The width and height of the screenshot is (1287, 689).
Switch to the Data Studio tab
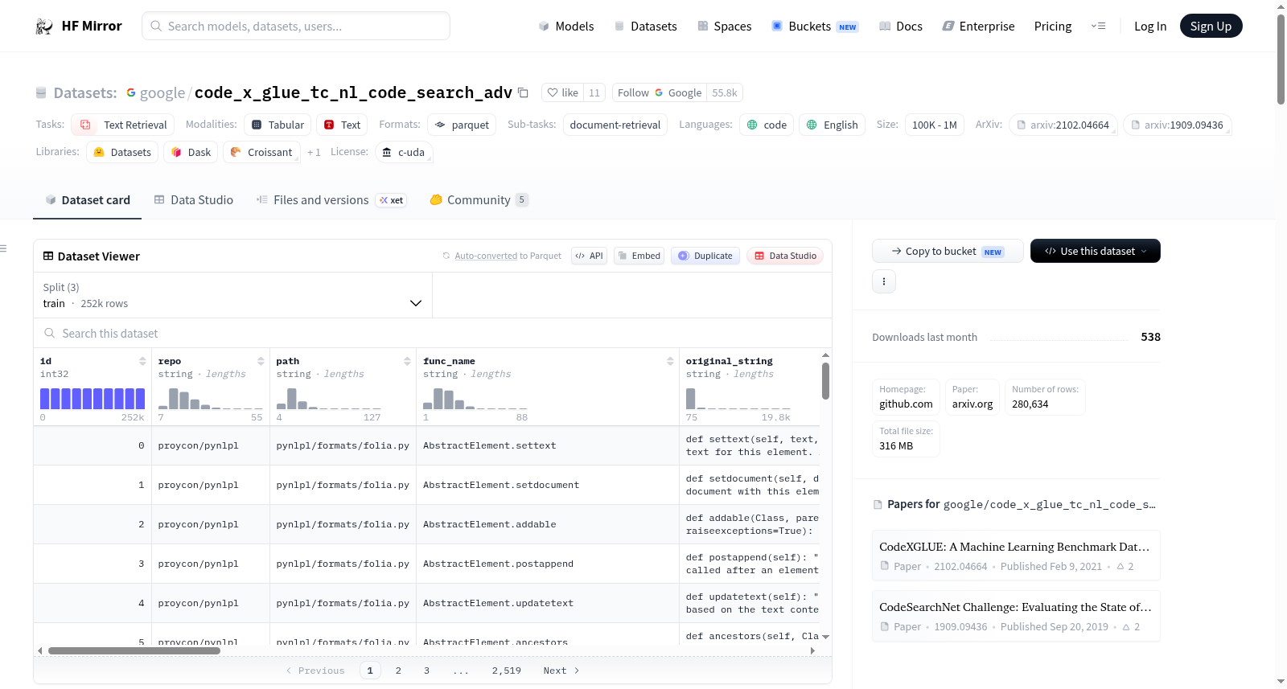194,200
